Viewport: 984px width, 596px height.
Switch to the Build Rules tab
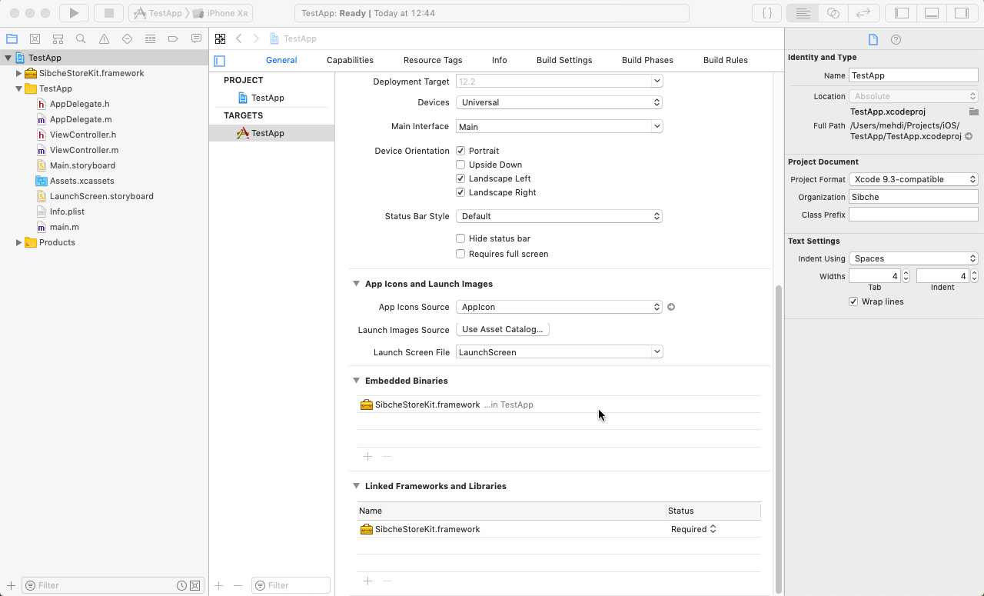[726, 60]
